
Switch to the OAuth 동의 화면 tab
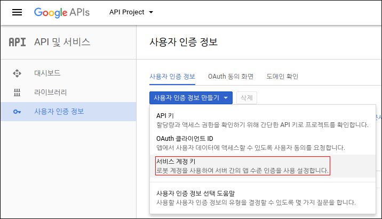point(230,77)
